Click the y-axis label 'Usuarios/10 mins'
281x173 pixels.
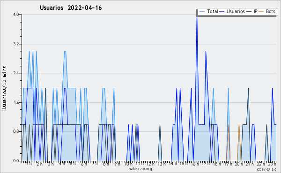pyautogui.click(x=4, y=88)
